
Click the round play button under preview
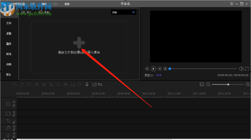pos(153,69)
